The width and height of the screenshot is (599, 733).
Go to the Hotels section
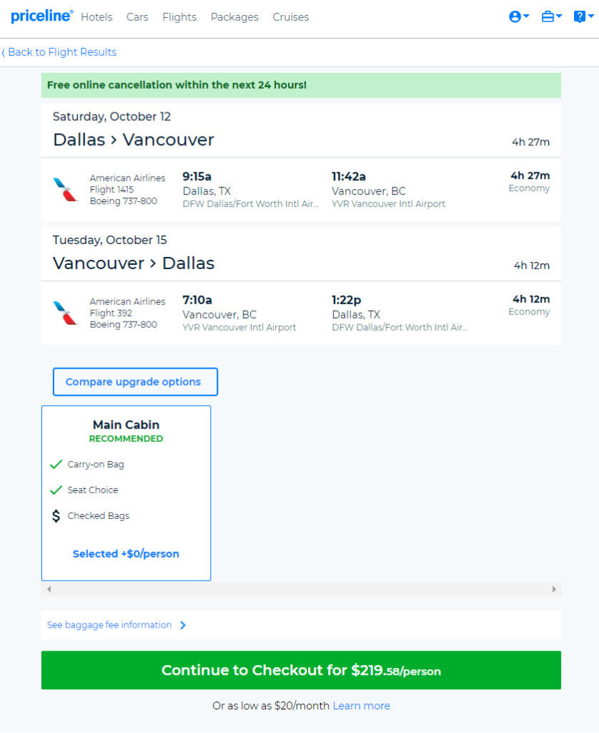click(x=96, y=17)
